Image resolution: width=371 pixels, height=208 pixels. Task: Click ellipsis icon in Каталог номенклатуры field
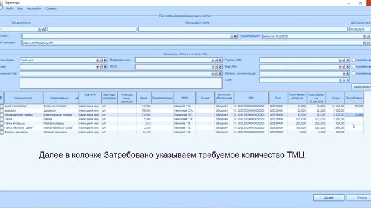344,74
